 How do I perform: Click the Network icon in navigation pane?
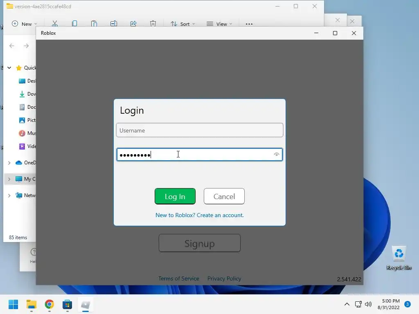(x=19, y=195)
